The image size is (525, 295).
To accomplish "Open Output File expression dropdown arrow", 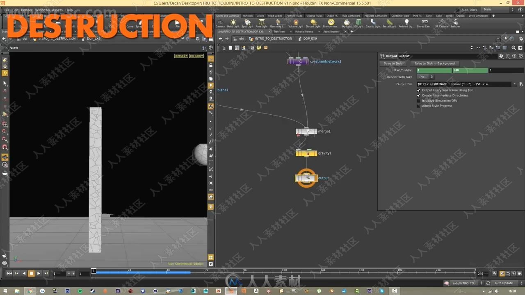I will pyautogui.click(x=515, y=84).
